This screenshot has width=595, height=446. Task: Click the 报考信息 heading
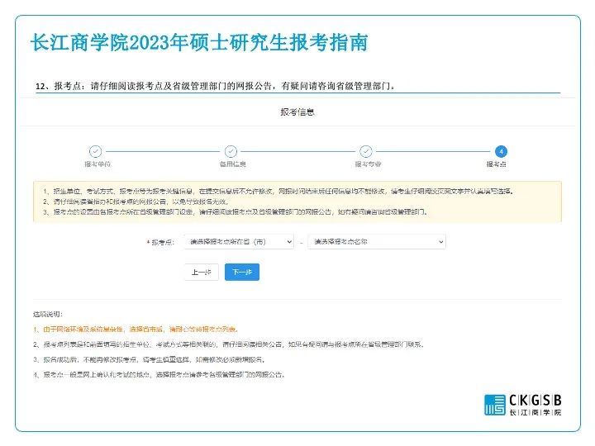coord(297,111)
